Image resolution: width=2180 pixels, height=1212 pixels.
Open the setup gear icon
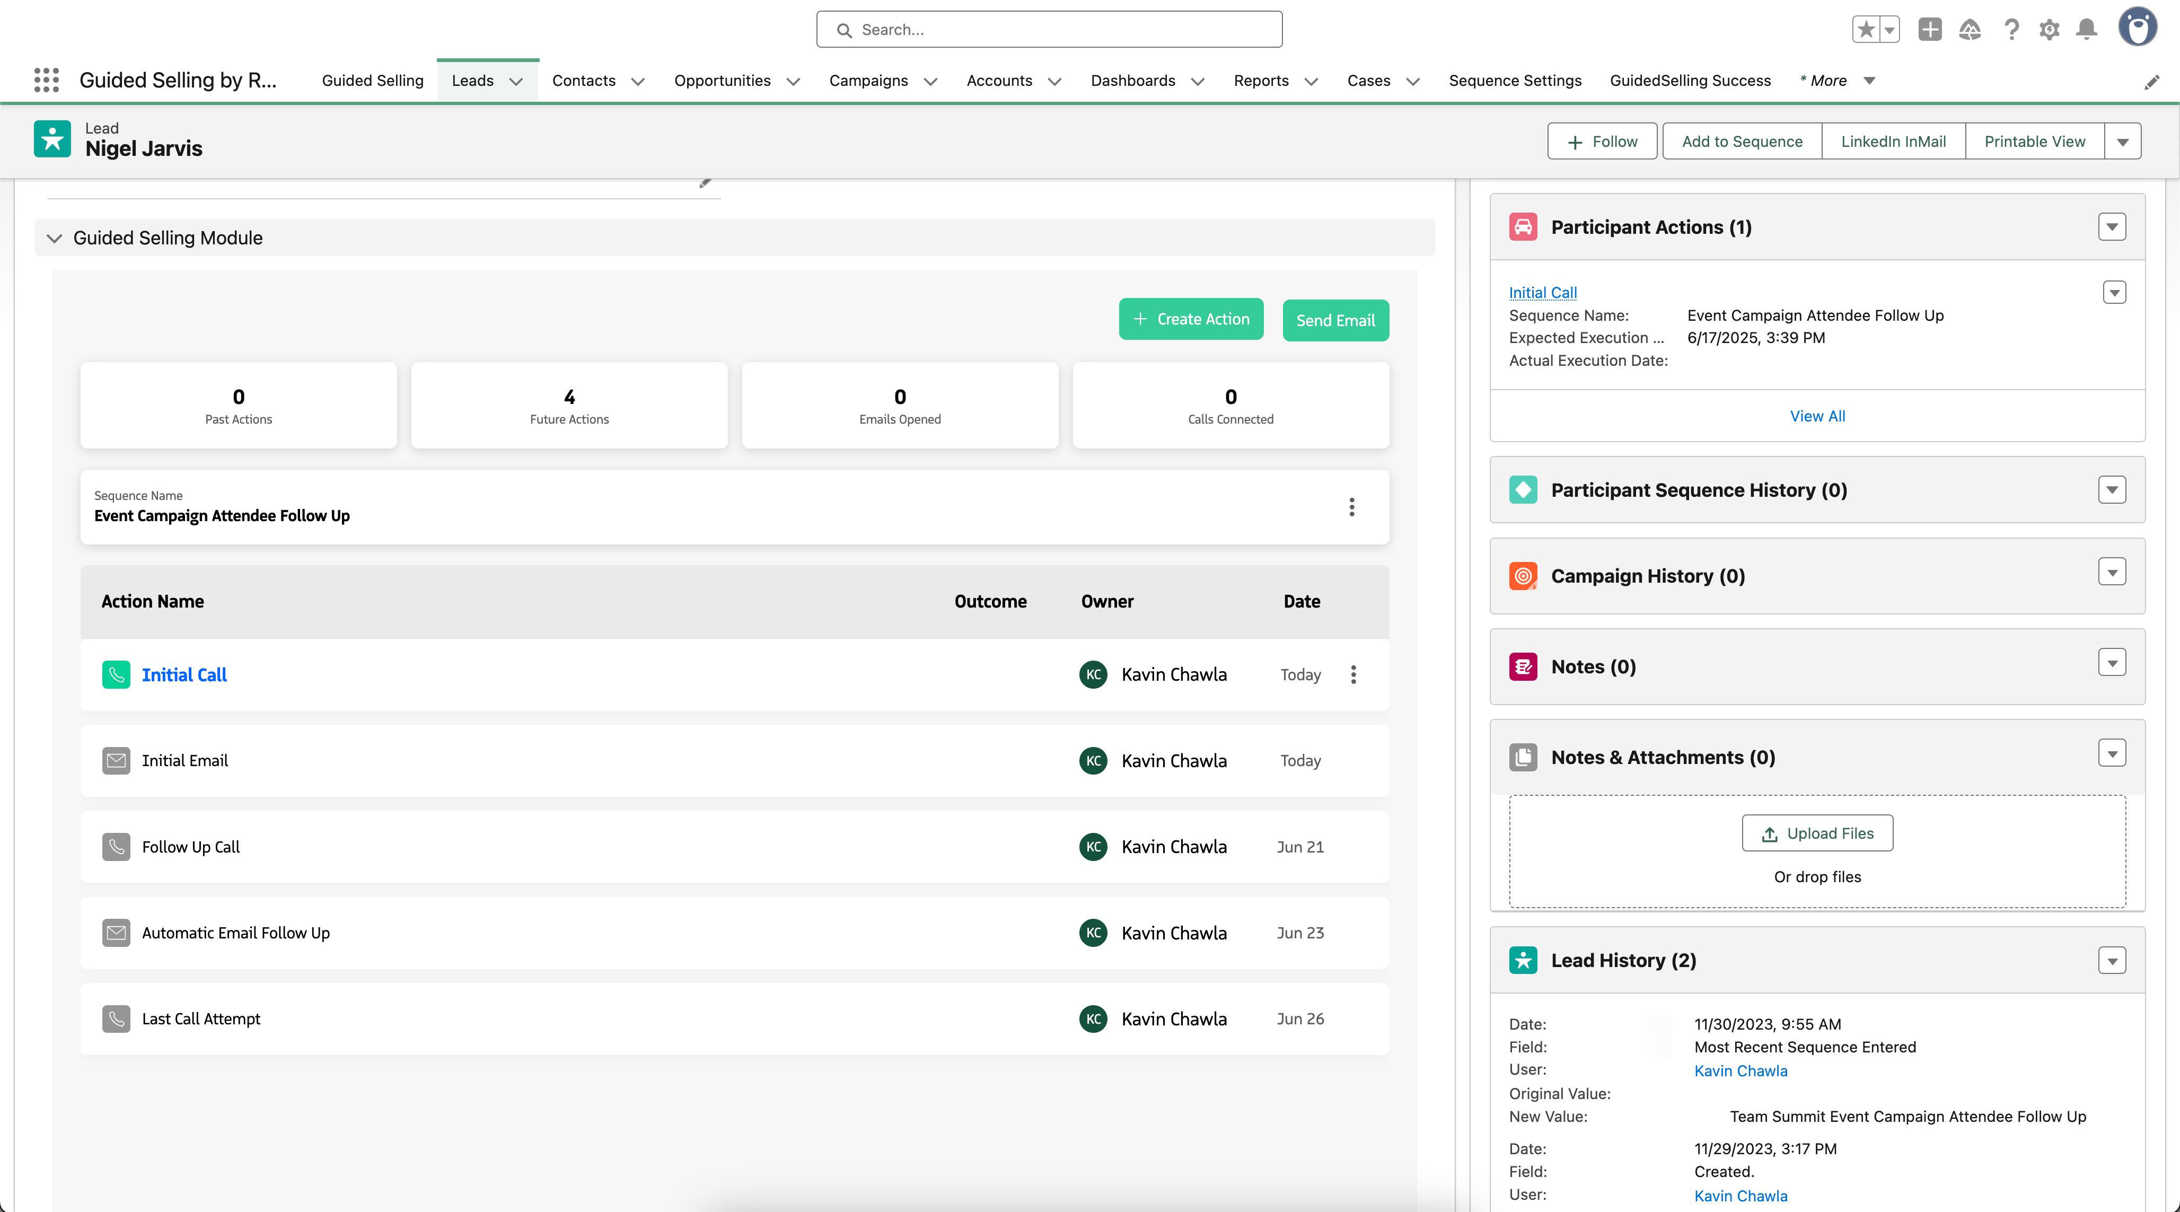[2049, 30]
